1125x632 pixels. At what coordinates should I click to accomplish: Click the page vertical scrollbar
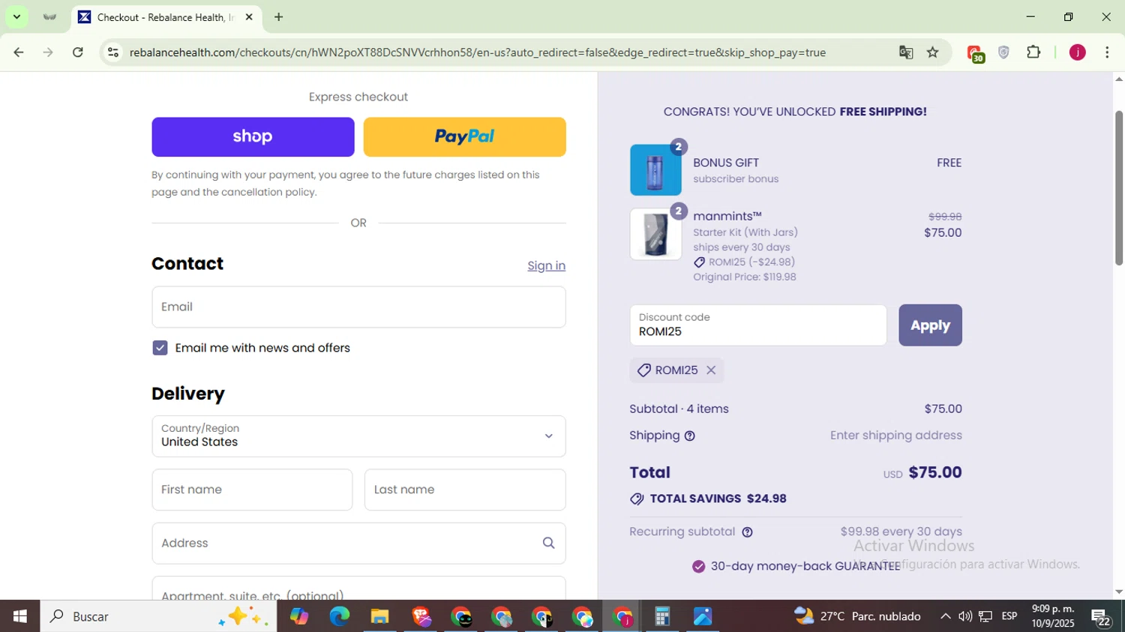point(1118,187)
